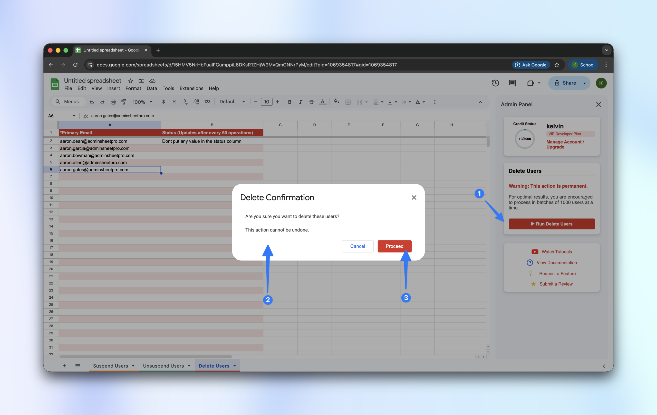Open the 100% zoom dropdown
This screenshot has height=415, width=657.
click(142, 102)
